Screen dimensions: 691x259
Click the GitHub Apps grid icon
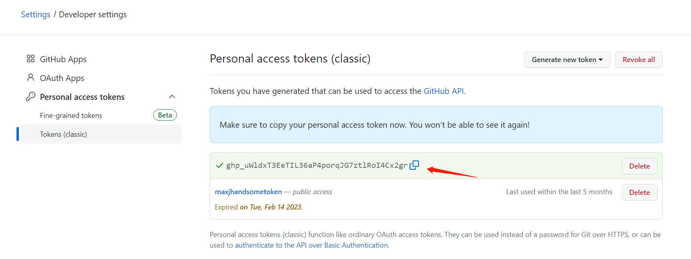click(x=31, y=59)
